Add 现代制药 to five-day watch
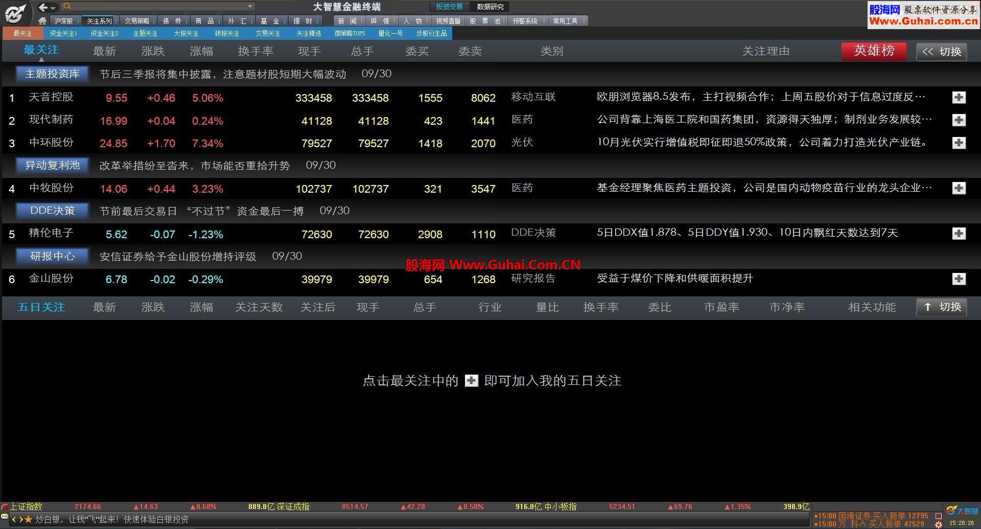981x529 pixels. click(x=959, y=120)
